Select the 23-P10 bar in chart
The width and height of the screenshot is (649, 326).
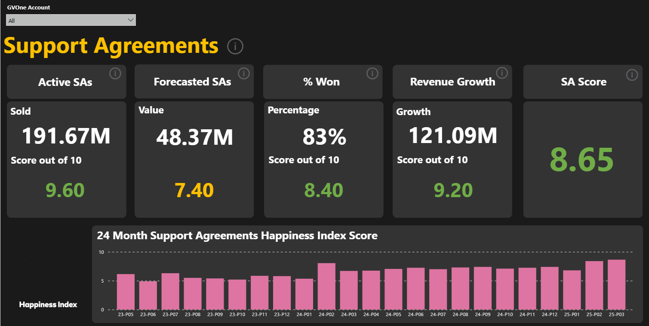point(237,295)
